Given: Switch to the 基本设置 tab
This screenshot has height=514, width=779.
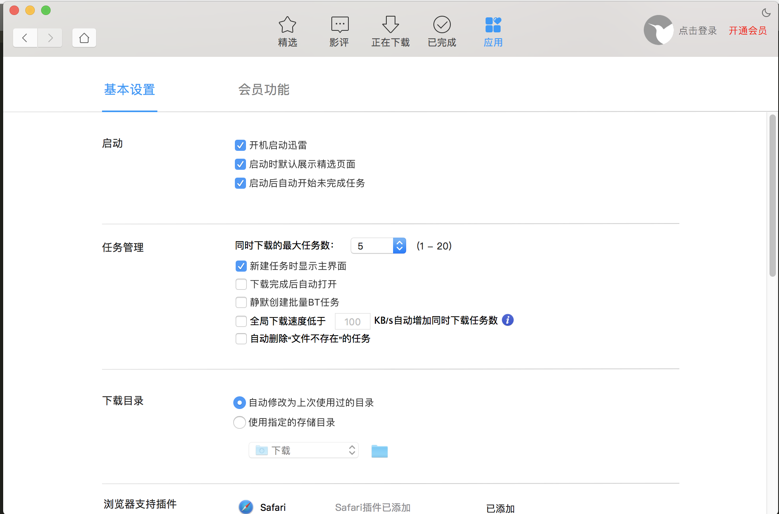Looking at the screenshot, I should pos(130,90).
